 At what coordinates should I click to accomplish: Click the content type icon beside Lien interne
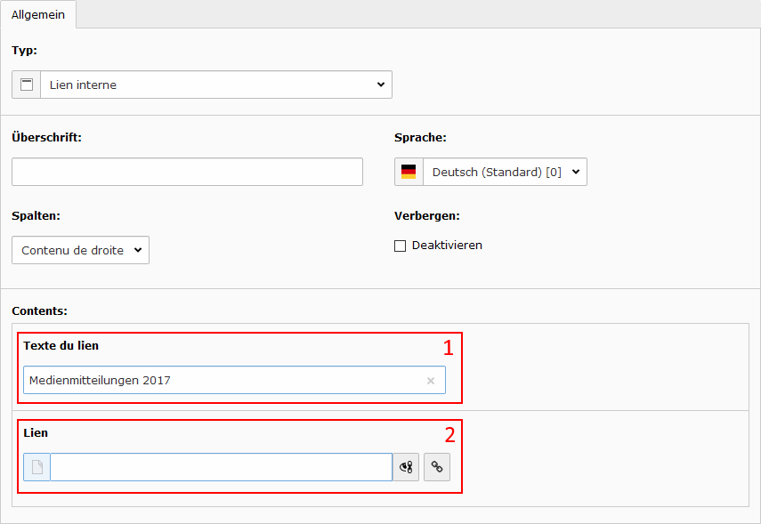(26, 85)
